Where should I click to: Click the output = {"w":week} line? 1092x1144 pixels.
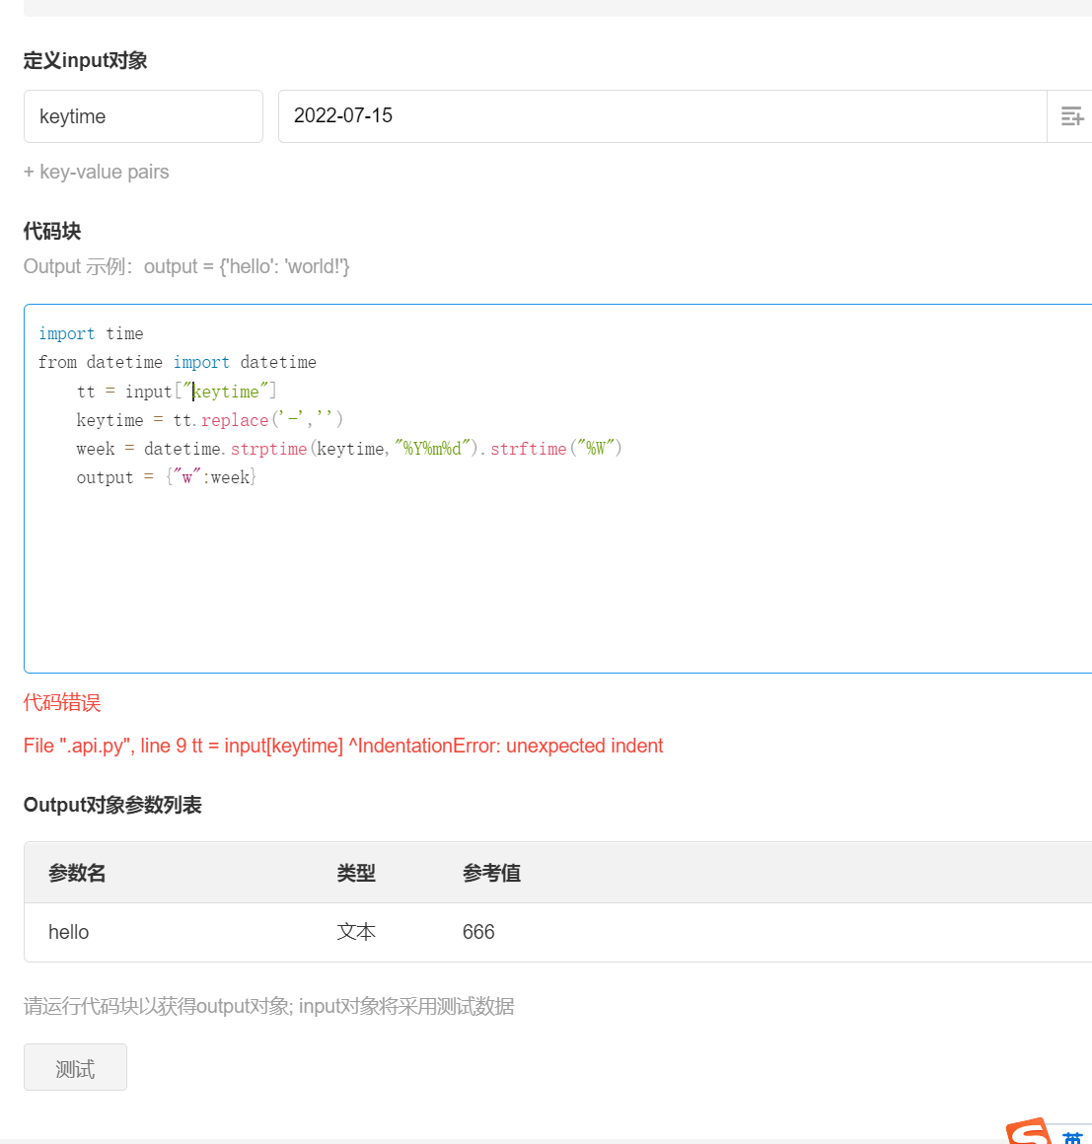(166, 477)
